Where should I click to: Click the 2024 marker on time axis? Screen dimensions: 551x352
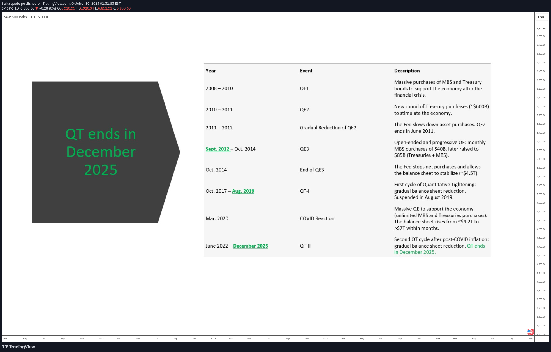[x=325, y=339]
